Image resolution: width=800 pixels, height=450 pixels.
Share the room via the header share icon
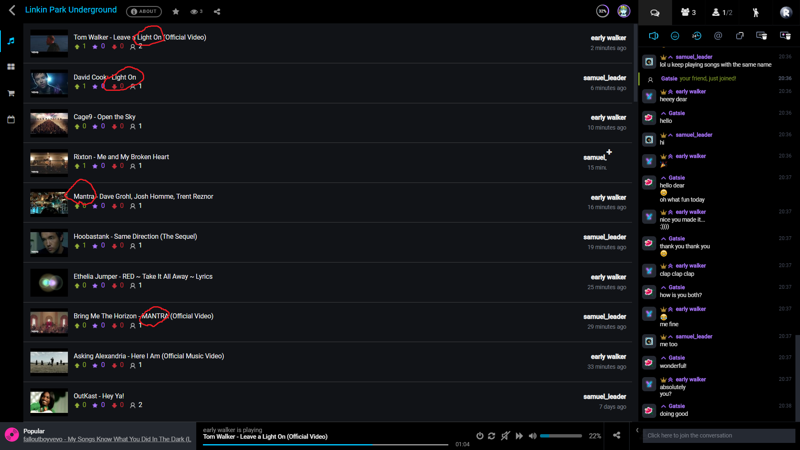tap(217, 12)
